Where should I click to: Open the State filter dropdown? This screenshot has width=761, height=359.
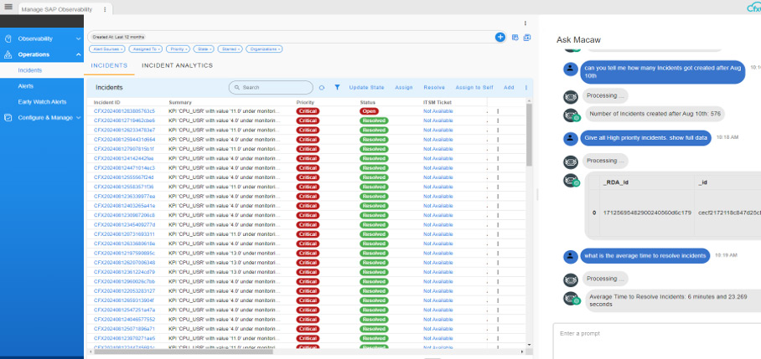204,49
